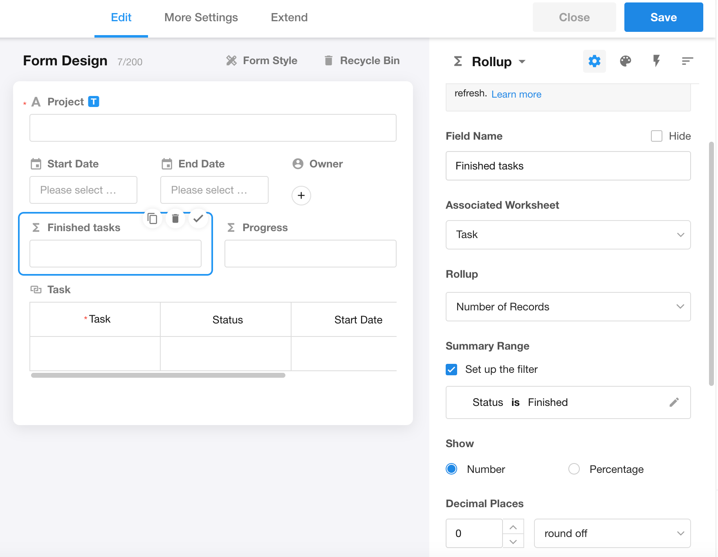This screenshot has height=557, width=718.
Task: Open the field settings gear tab
Action: point(594,61)
